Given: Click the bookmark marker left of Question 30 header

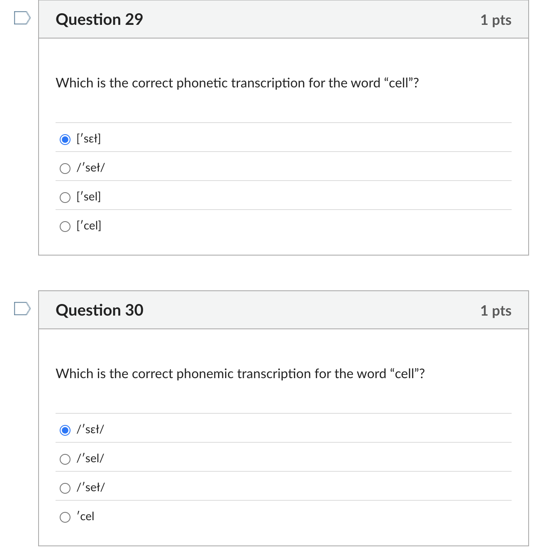Looking at the screenshot, I should pos(22,309).
